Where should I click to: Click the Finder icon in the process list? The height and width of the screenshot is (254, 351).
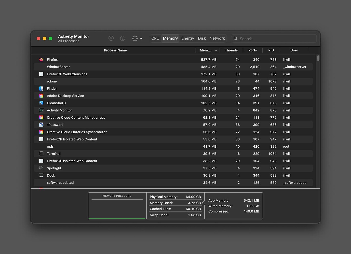point(41,88)
